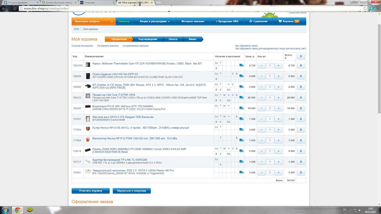Click the Вернуться к покупкам button

(x=132, y=191)
